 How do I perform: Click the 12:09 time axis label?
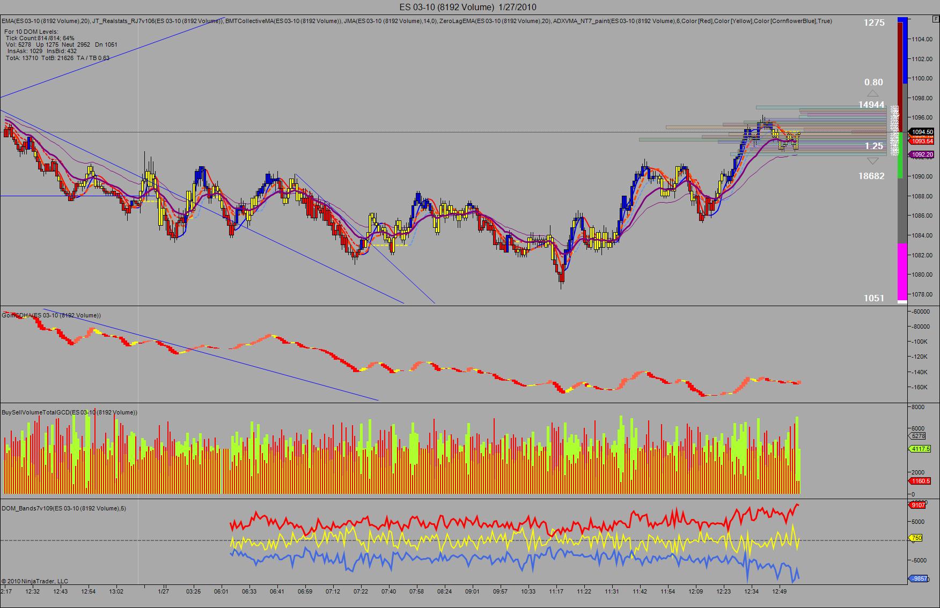(695, 591)
